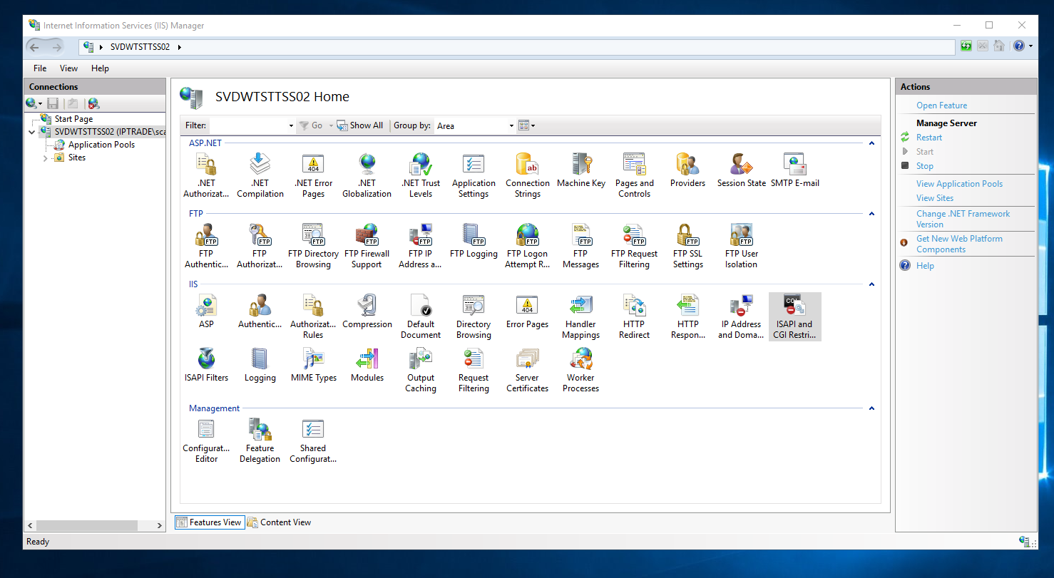Open the View menu
The width and height of the screenshot is (1054, 578).
pos(69,68)
